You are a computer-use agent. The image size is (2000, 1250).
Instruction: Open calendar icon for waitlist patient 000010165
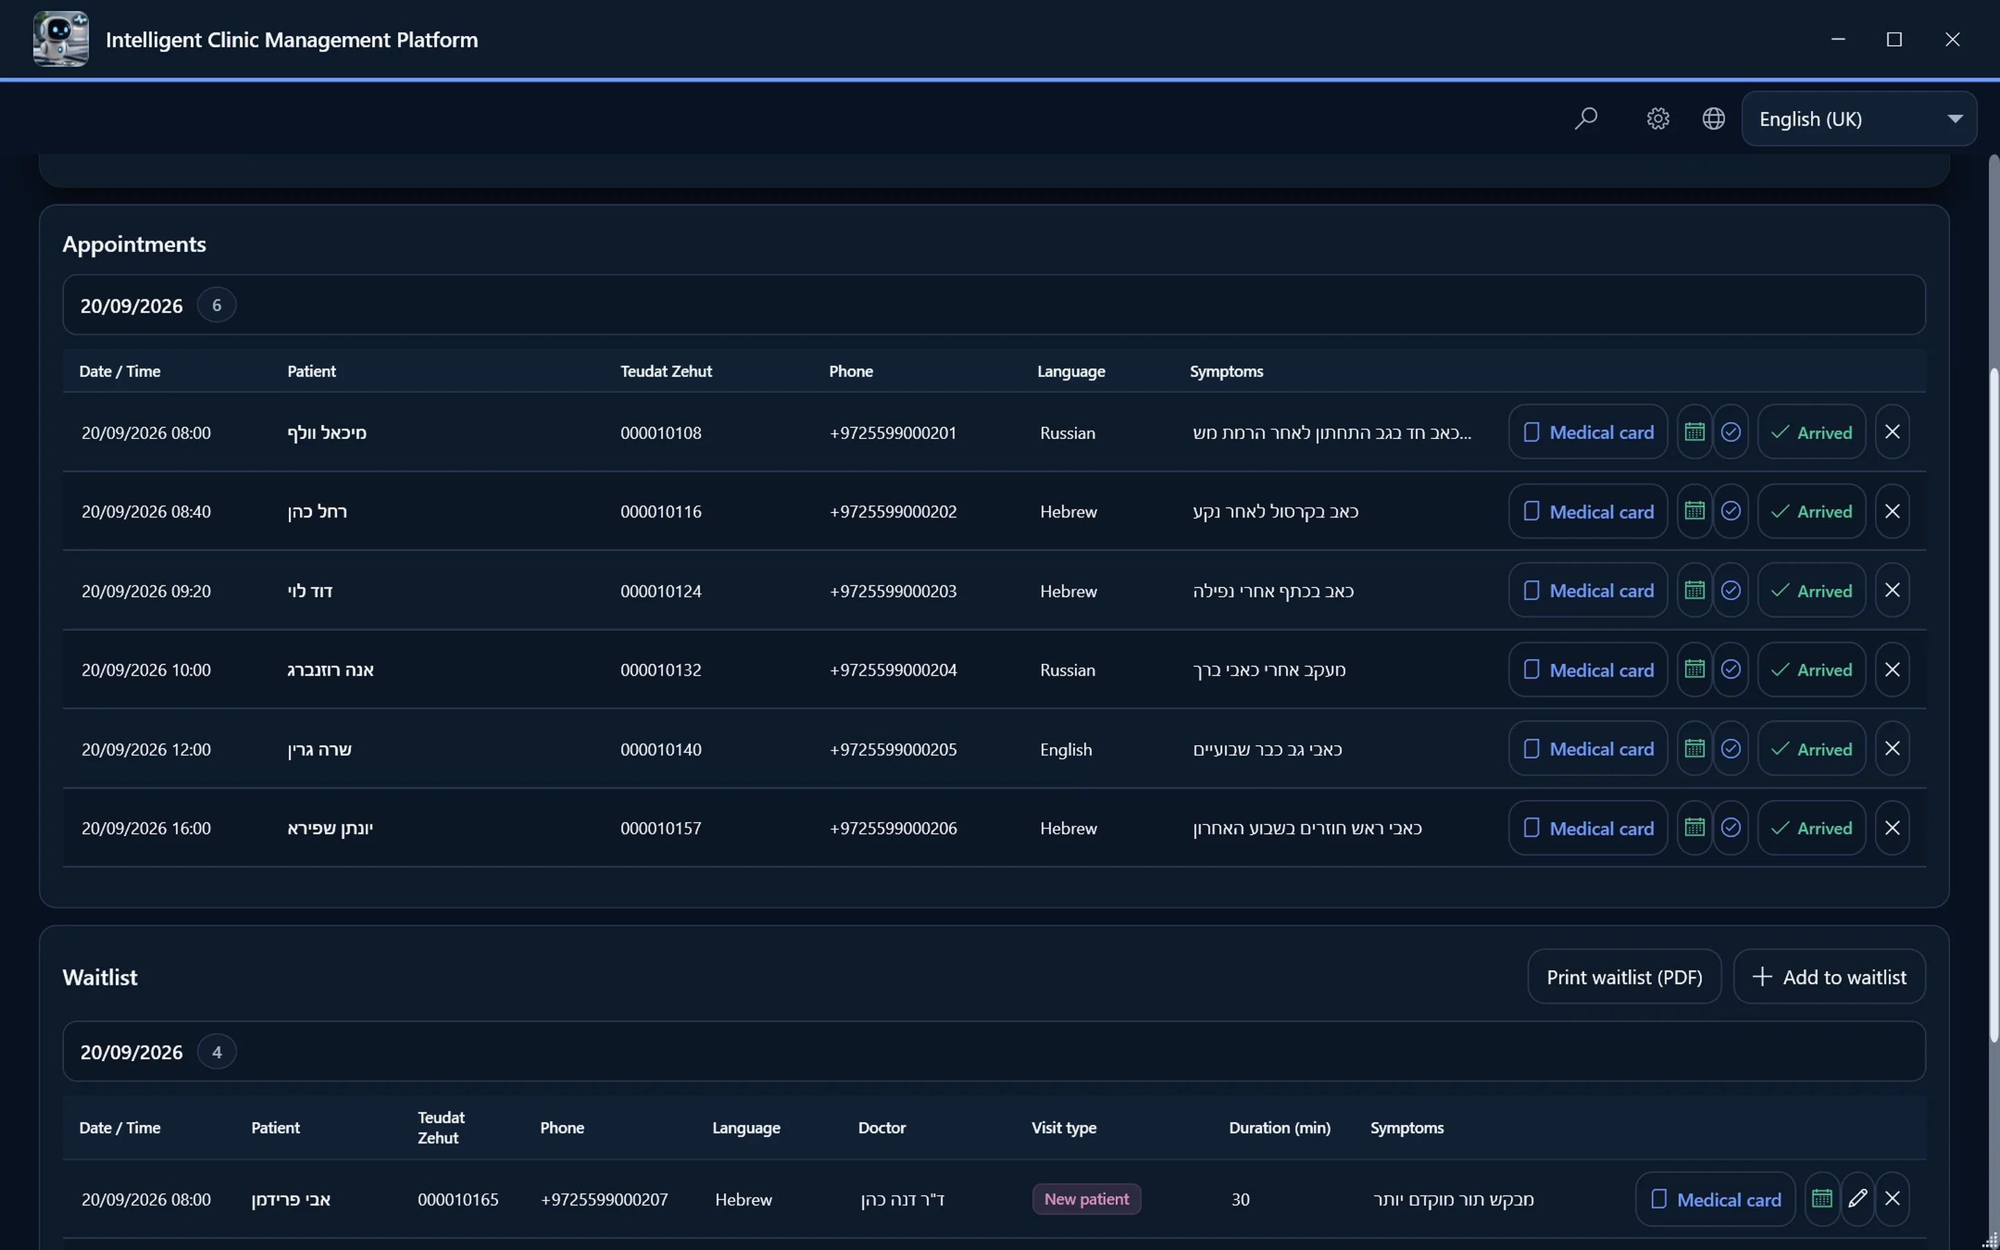[x=1822, y=1199]
